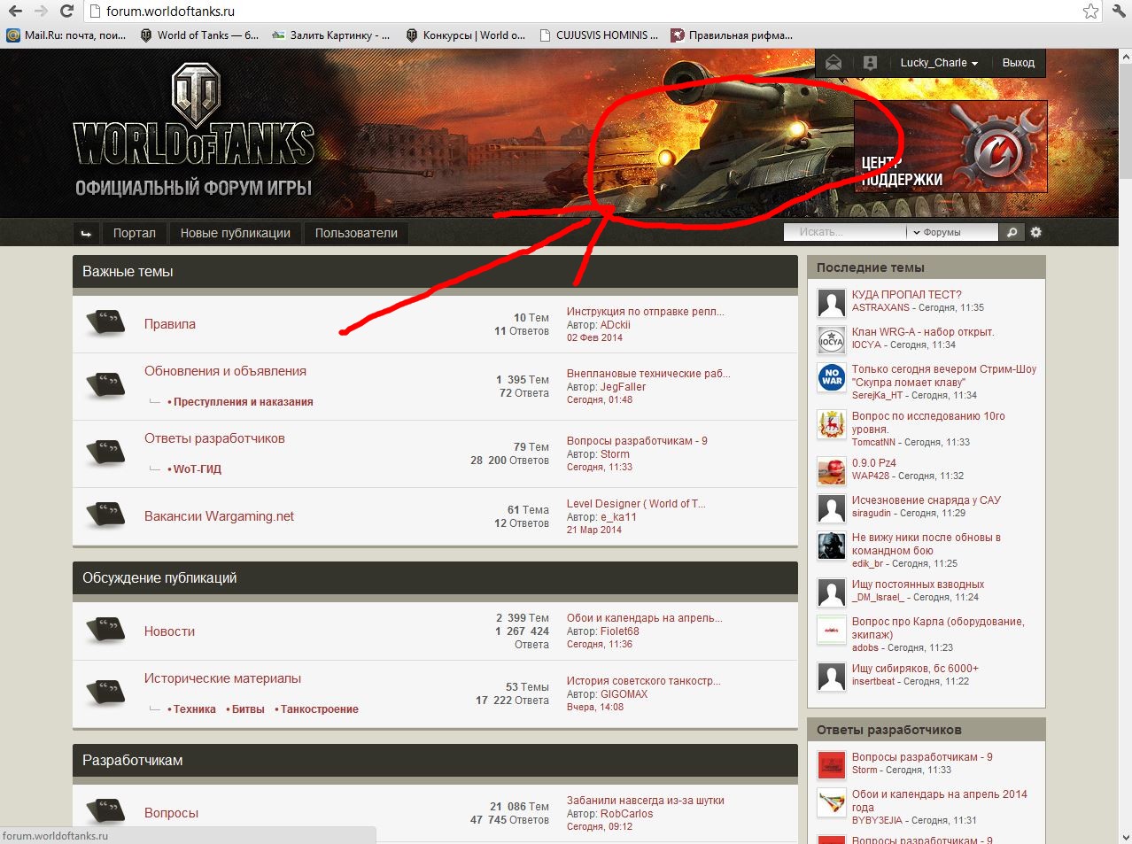Screen dimensions: 1132x844
Task: Bookmark page with star icon
Action: [x=1090, y=12]
